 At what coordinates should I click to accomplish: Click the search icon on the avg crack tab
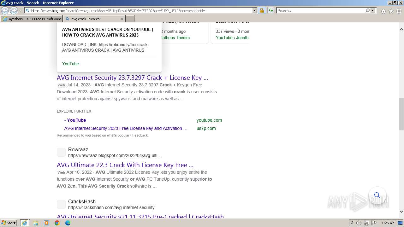pyautogui.click(x=67, y=19)
